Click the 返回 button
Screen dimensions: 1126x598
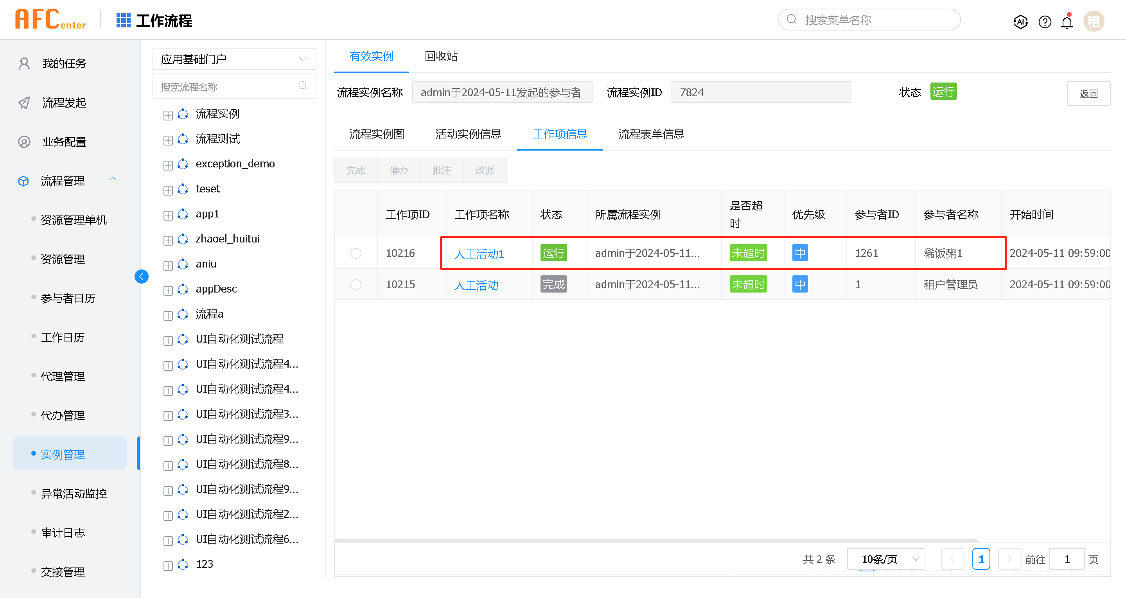[x=1088, y=93]
